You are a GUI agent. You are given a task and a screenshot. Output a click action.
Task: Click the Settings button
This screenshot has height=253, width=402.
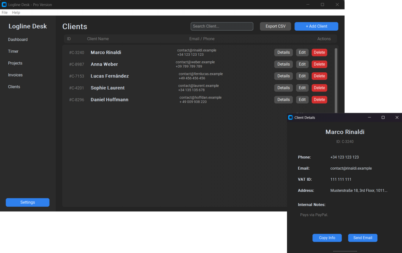27,202
